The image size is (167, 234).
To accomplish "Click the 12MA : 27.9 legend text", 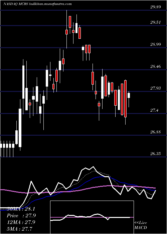I will pos(21,222).
